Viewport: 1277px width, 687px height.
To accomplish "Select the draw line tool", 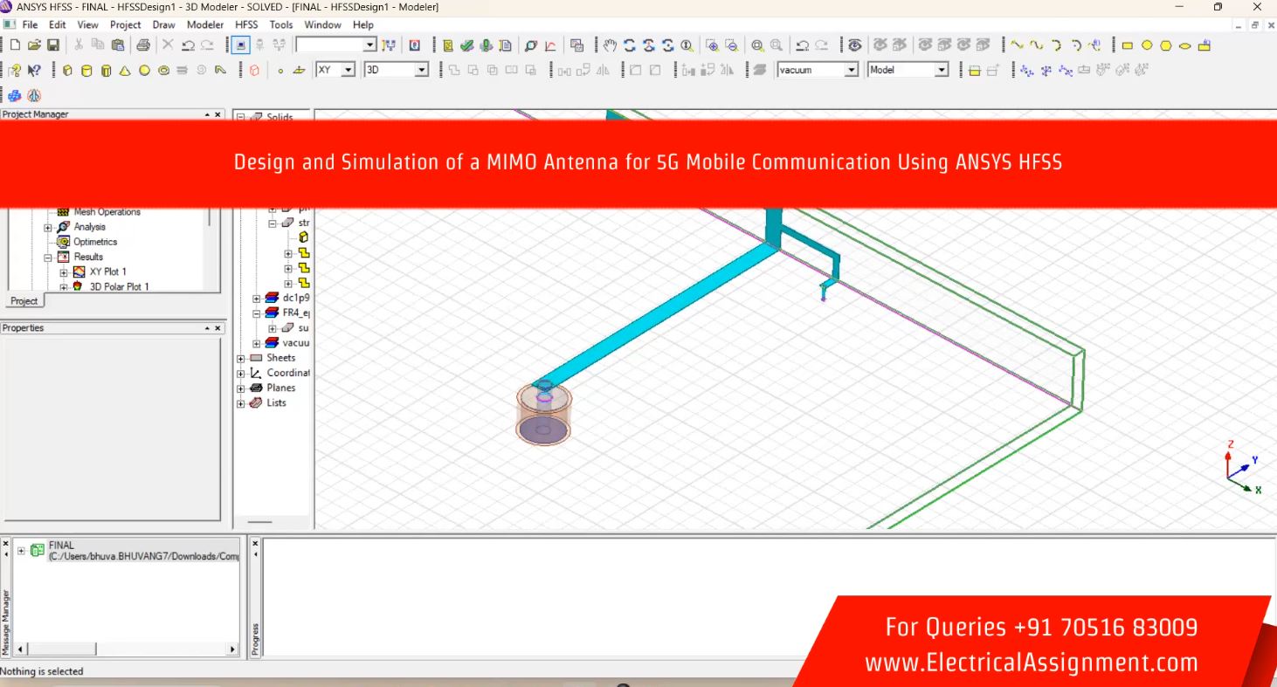I will click(x=1018, y=45).
